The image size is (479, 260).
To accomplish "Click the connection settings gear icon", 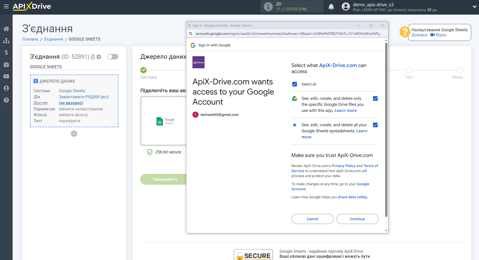I will tap(99, 57).
